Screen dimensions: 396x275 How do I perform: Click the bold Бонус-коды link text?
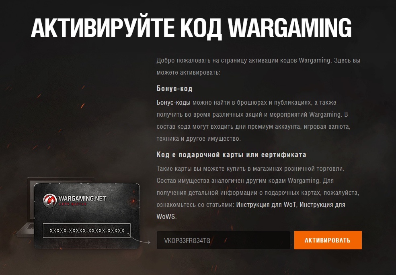[x=174, y=103]
